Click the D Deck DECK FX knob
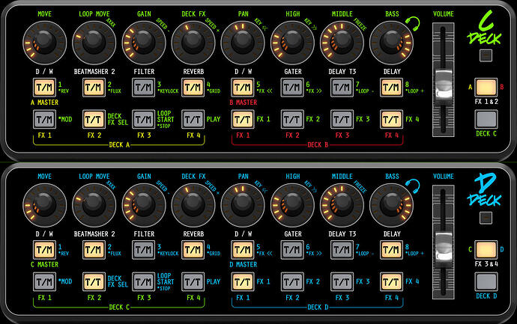 pyautogui.click(x=193, y=205)
